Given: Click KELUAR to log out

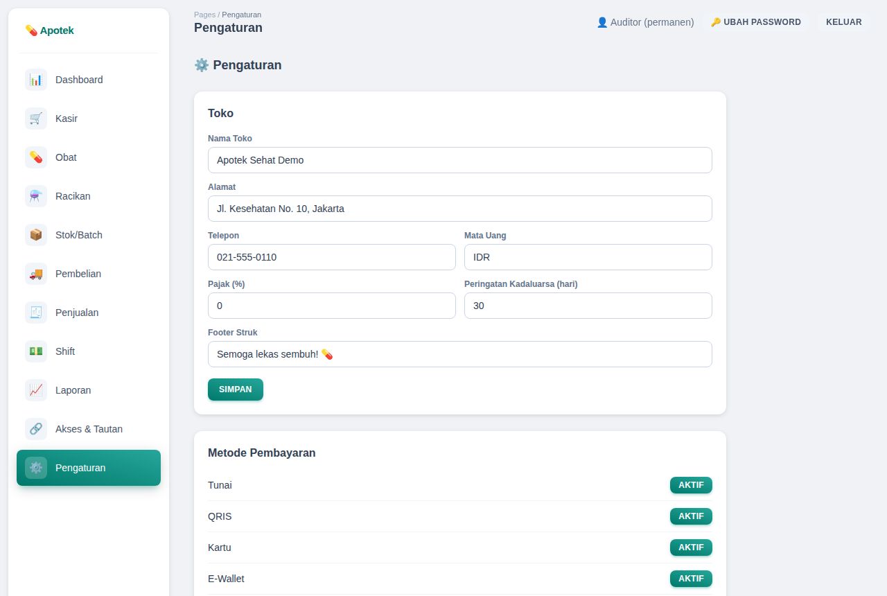Looking at the screenshot, I should (x=843, y=22).
